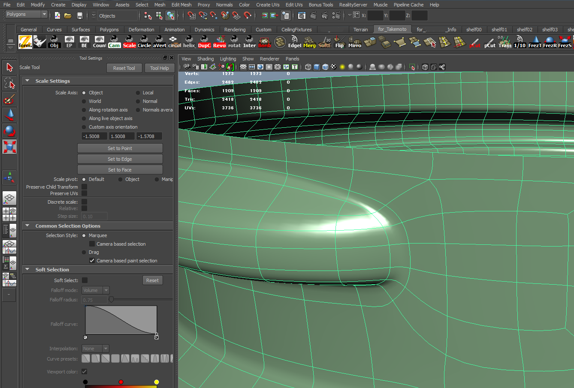Turn on Soft Select checkbox
Image resolution: width=574 pixels, height=388 pixels.
(85, 280)
